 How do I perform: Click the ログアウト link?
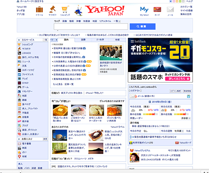point(135,91)
